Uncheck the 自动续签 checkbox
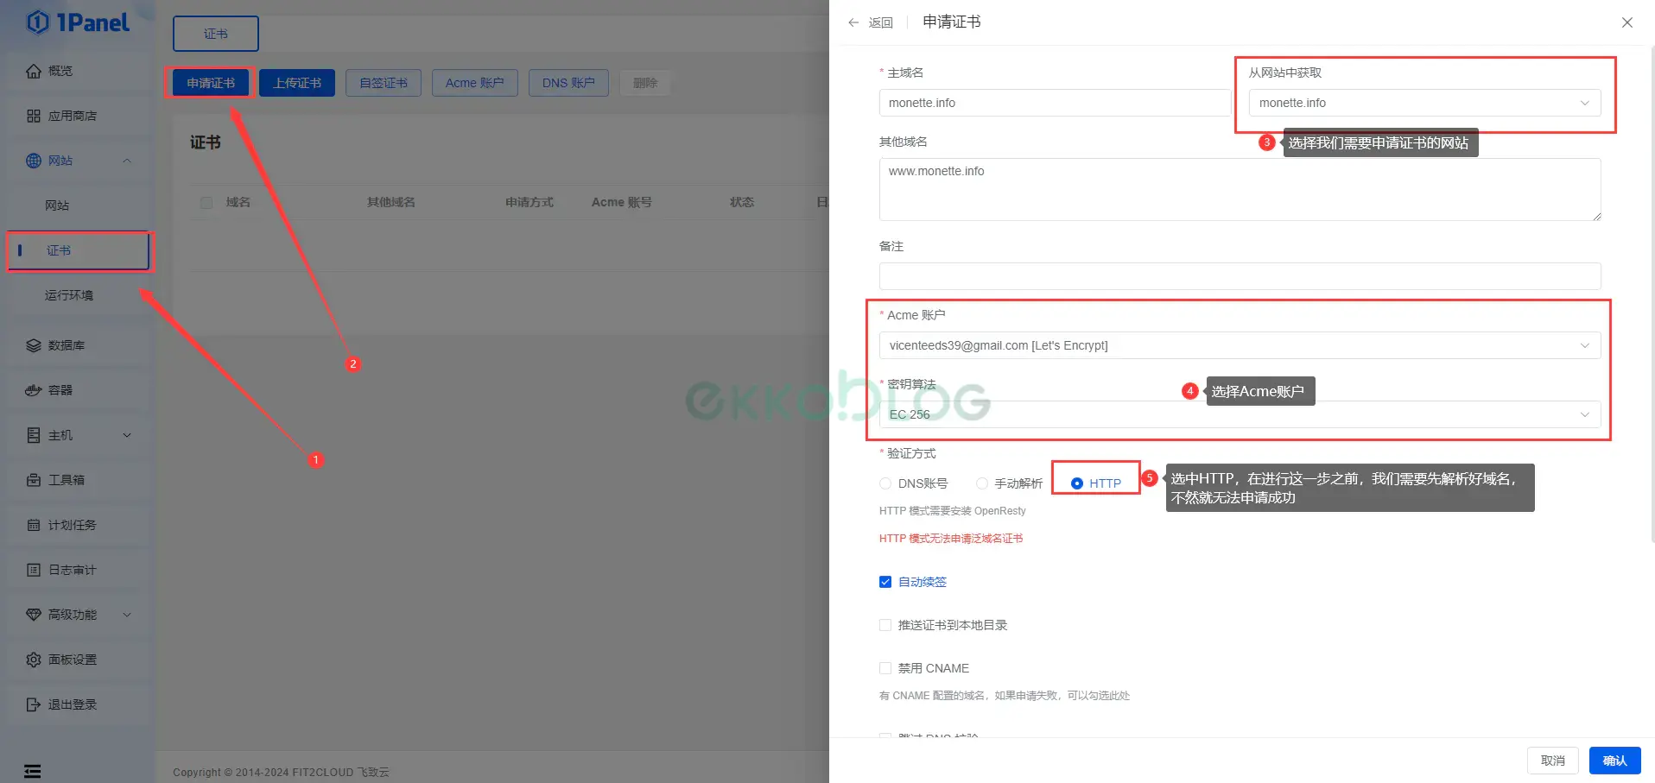1655x783 pixels. tap(885, 582)
